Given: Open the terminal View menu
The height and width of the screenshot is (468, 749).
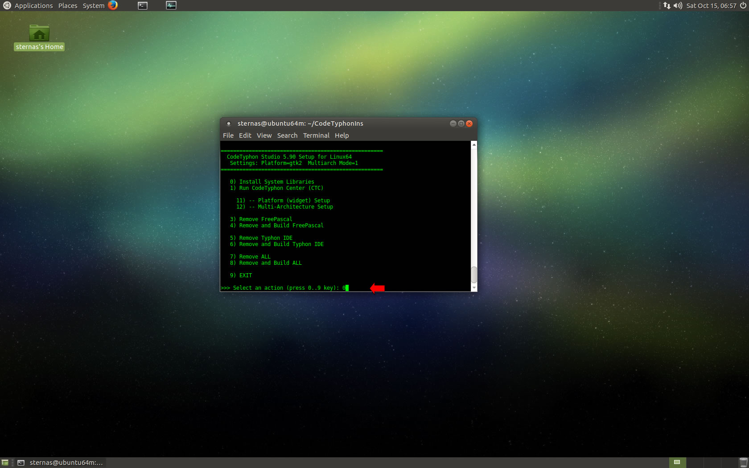Looking at the screenshot, I should [x=264, y=135].
